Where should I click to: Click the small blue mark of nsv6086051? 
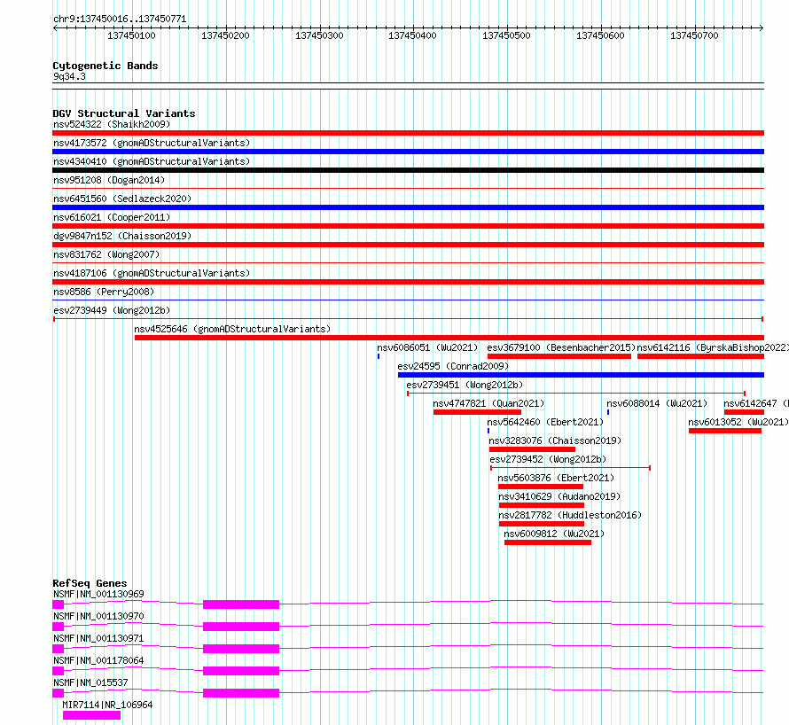(379, 356)
